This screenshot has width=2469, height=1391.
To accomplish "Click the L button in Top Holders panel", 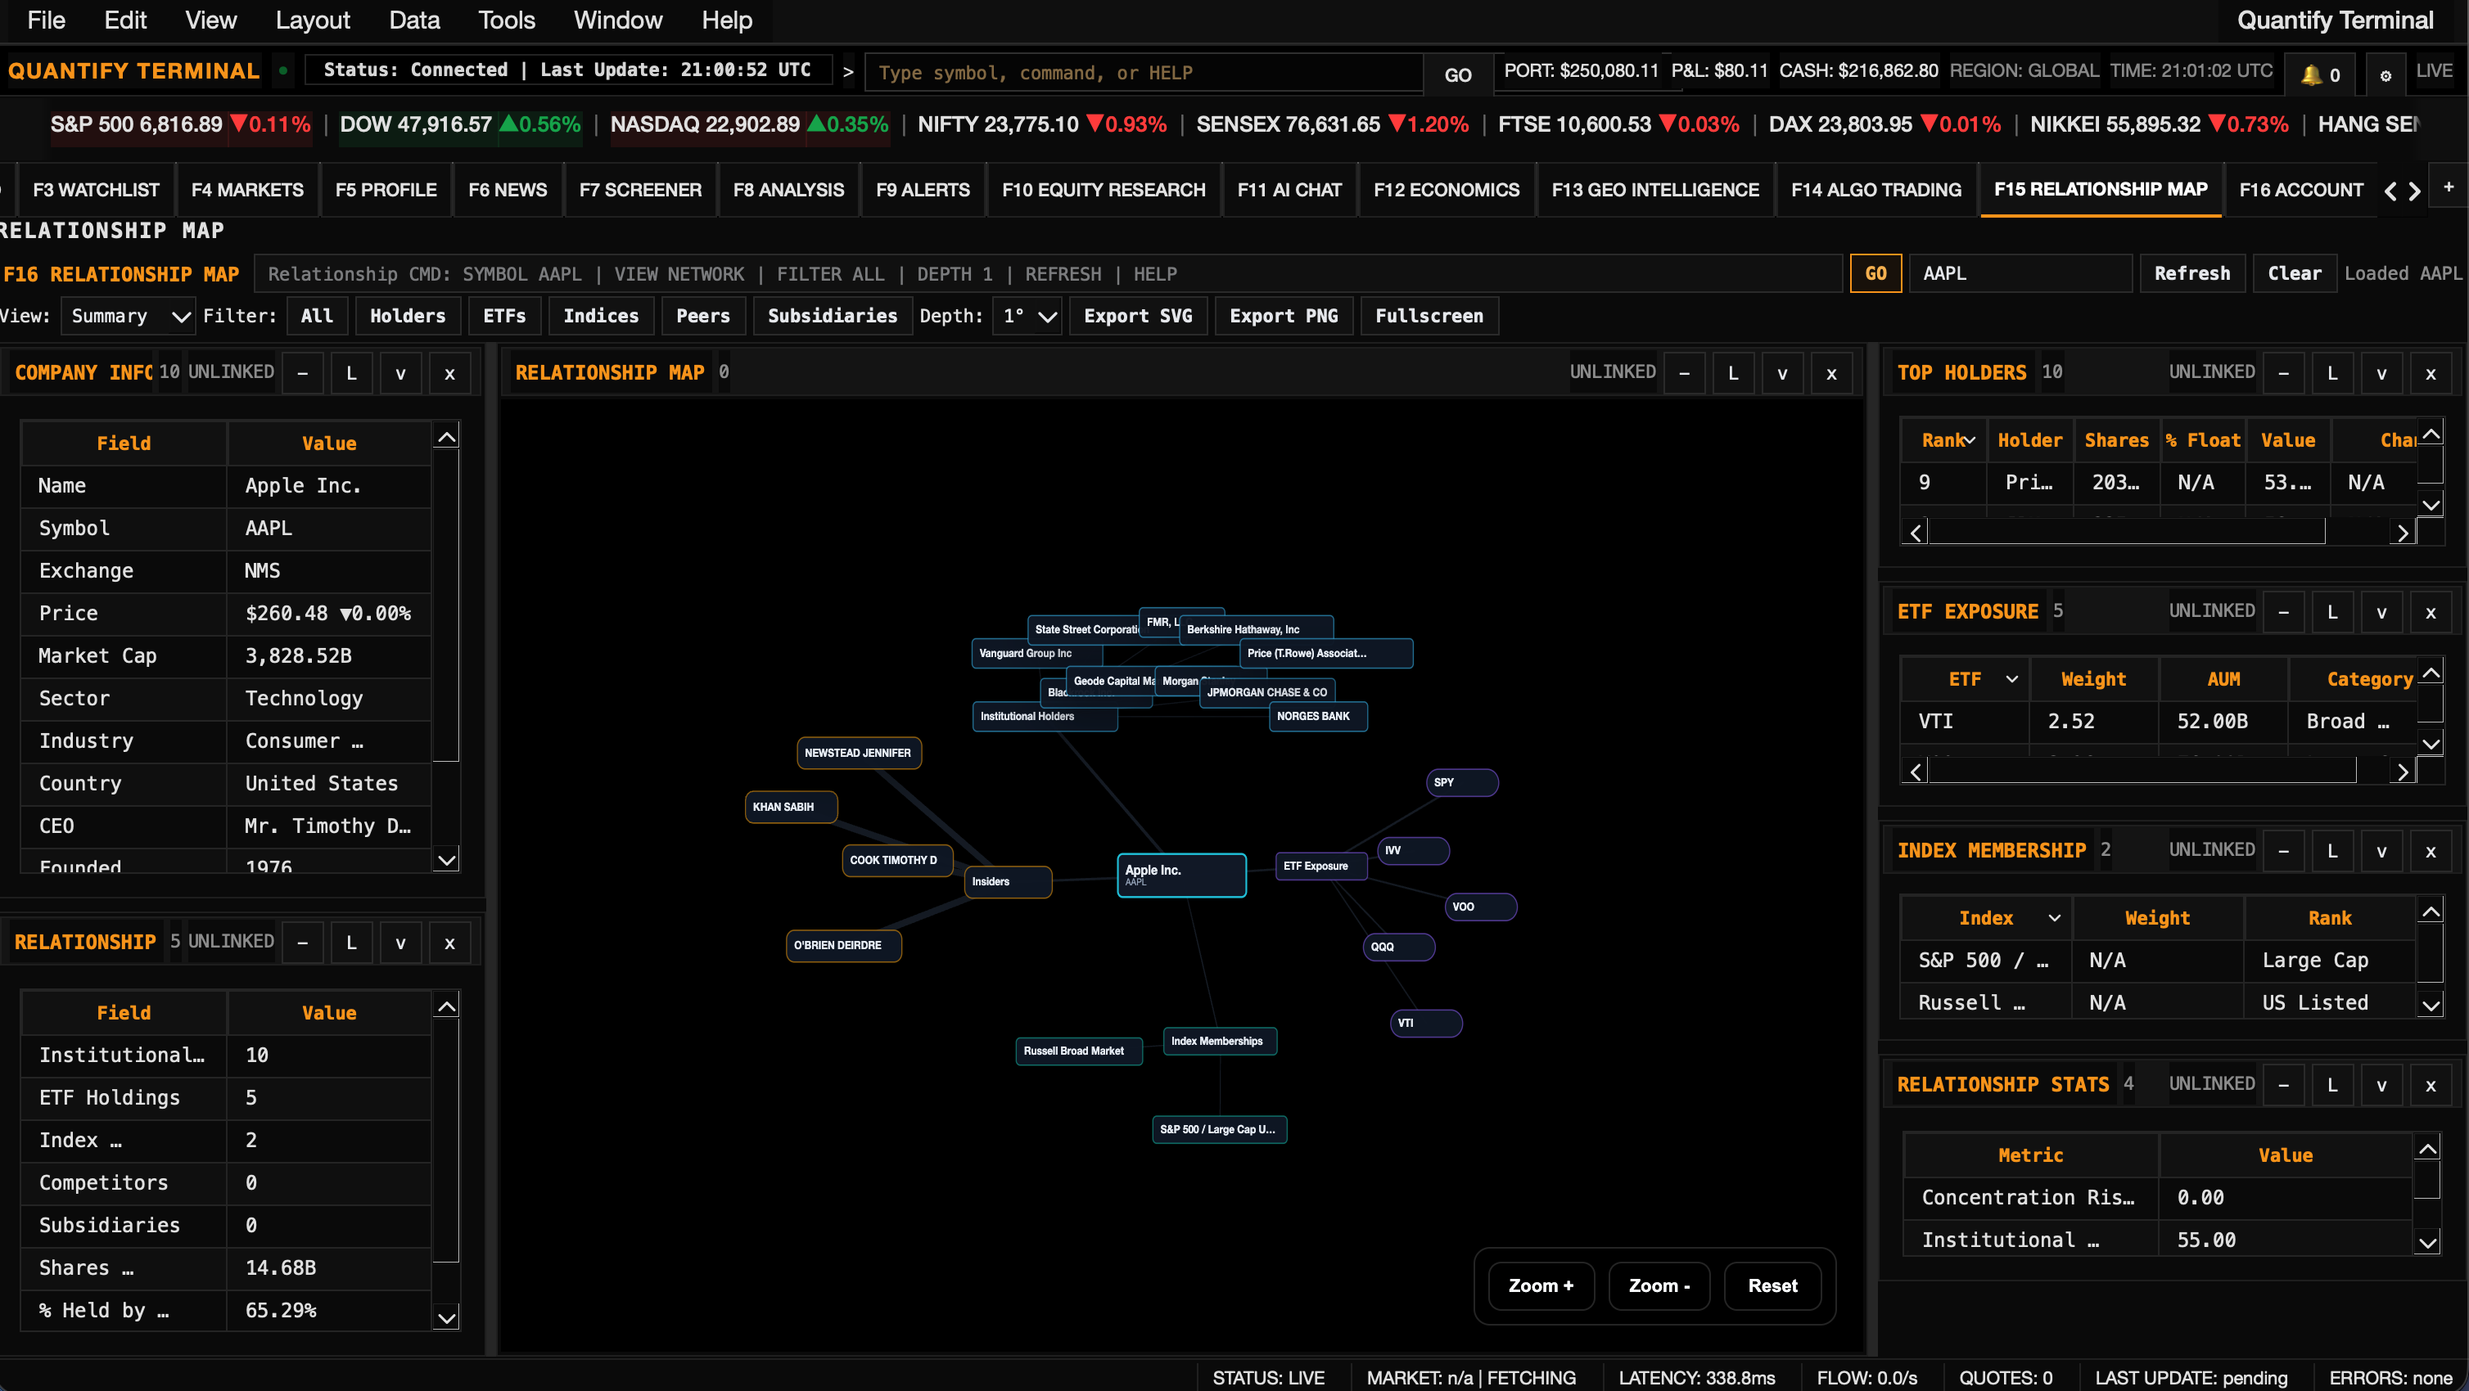I will click(x=2333, y=374).
